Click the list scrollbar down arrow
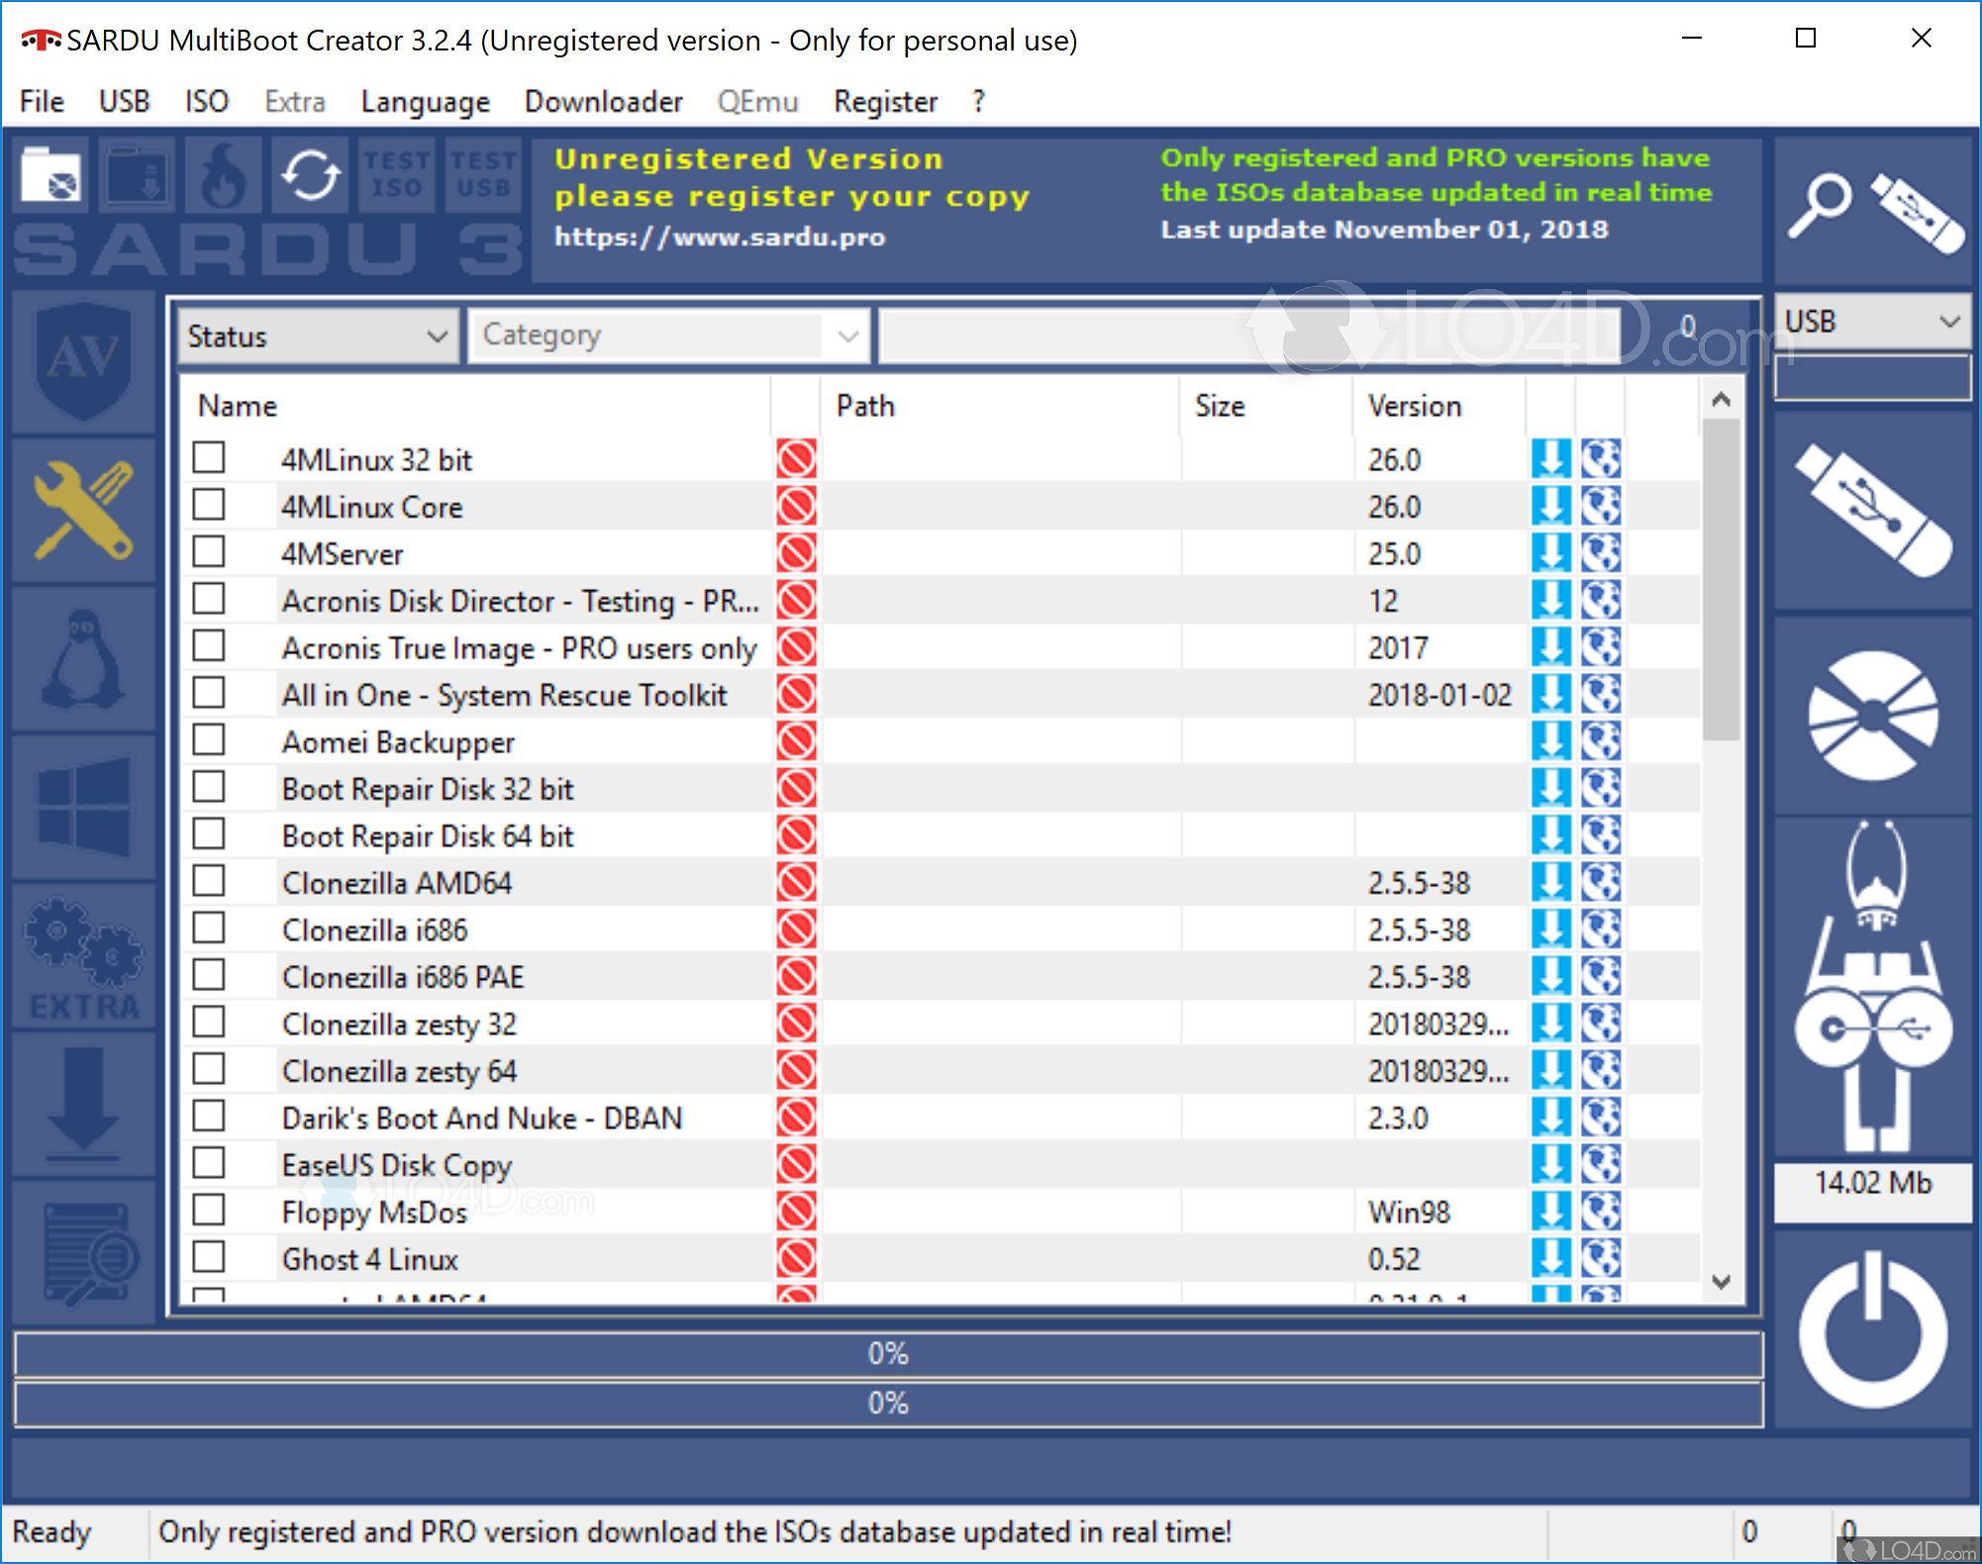Image resolution: width=1982 pixels, height=1564 pixels. 1721,1282
